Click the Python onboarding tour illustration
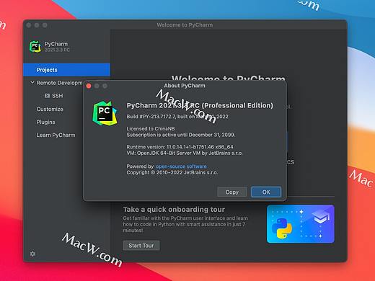 [301, 224]
